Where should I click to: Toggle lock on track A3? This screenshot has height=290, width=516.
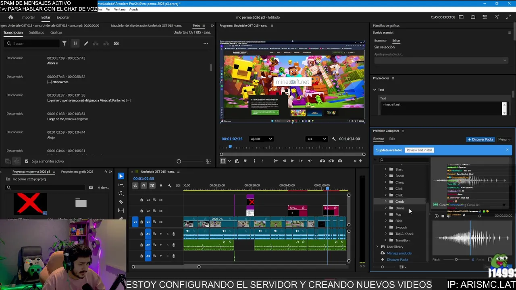(x=141, y=256)
